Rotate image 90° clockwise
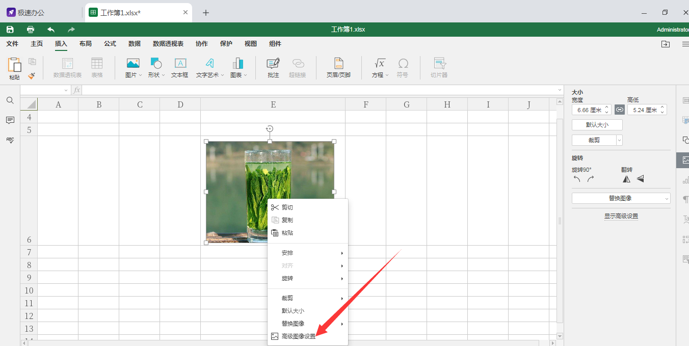Viewport: 689px width, 346px height. 591,179
